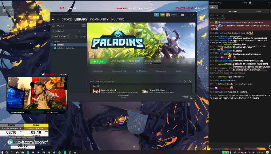Click the Paladins achievements progress bar

156,64
